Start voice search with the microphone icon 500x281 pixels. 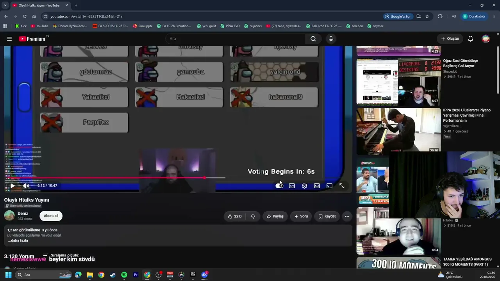(x=331, y=39)
